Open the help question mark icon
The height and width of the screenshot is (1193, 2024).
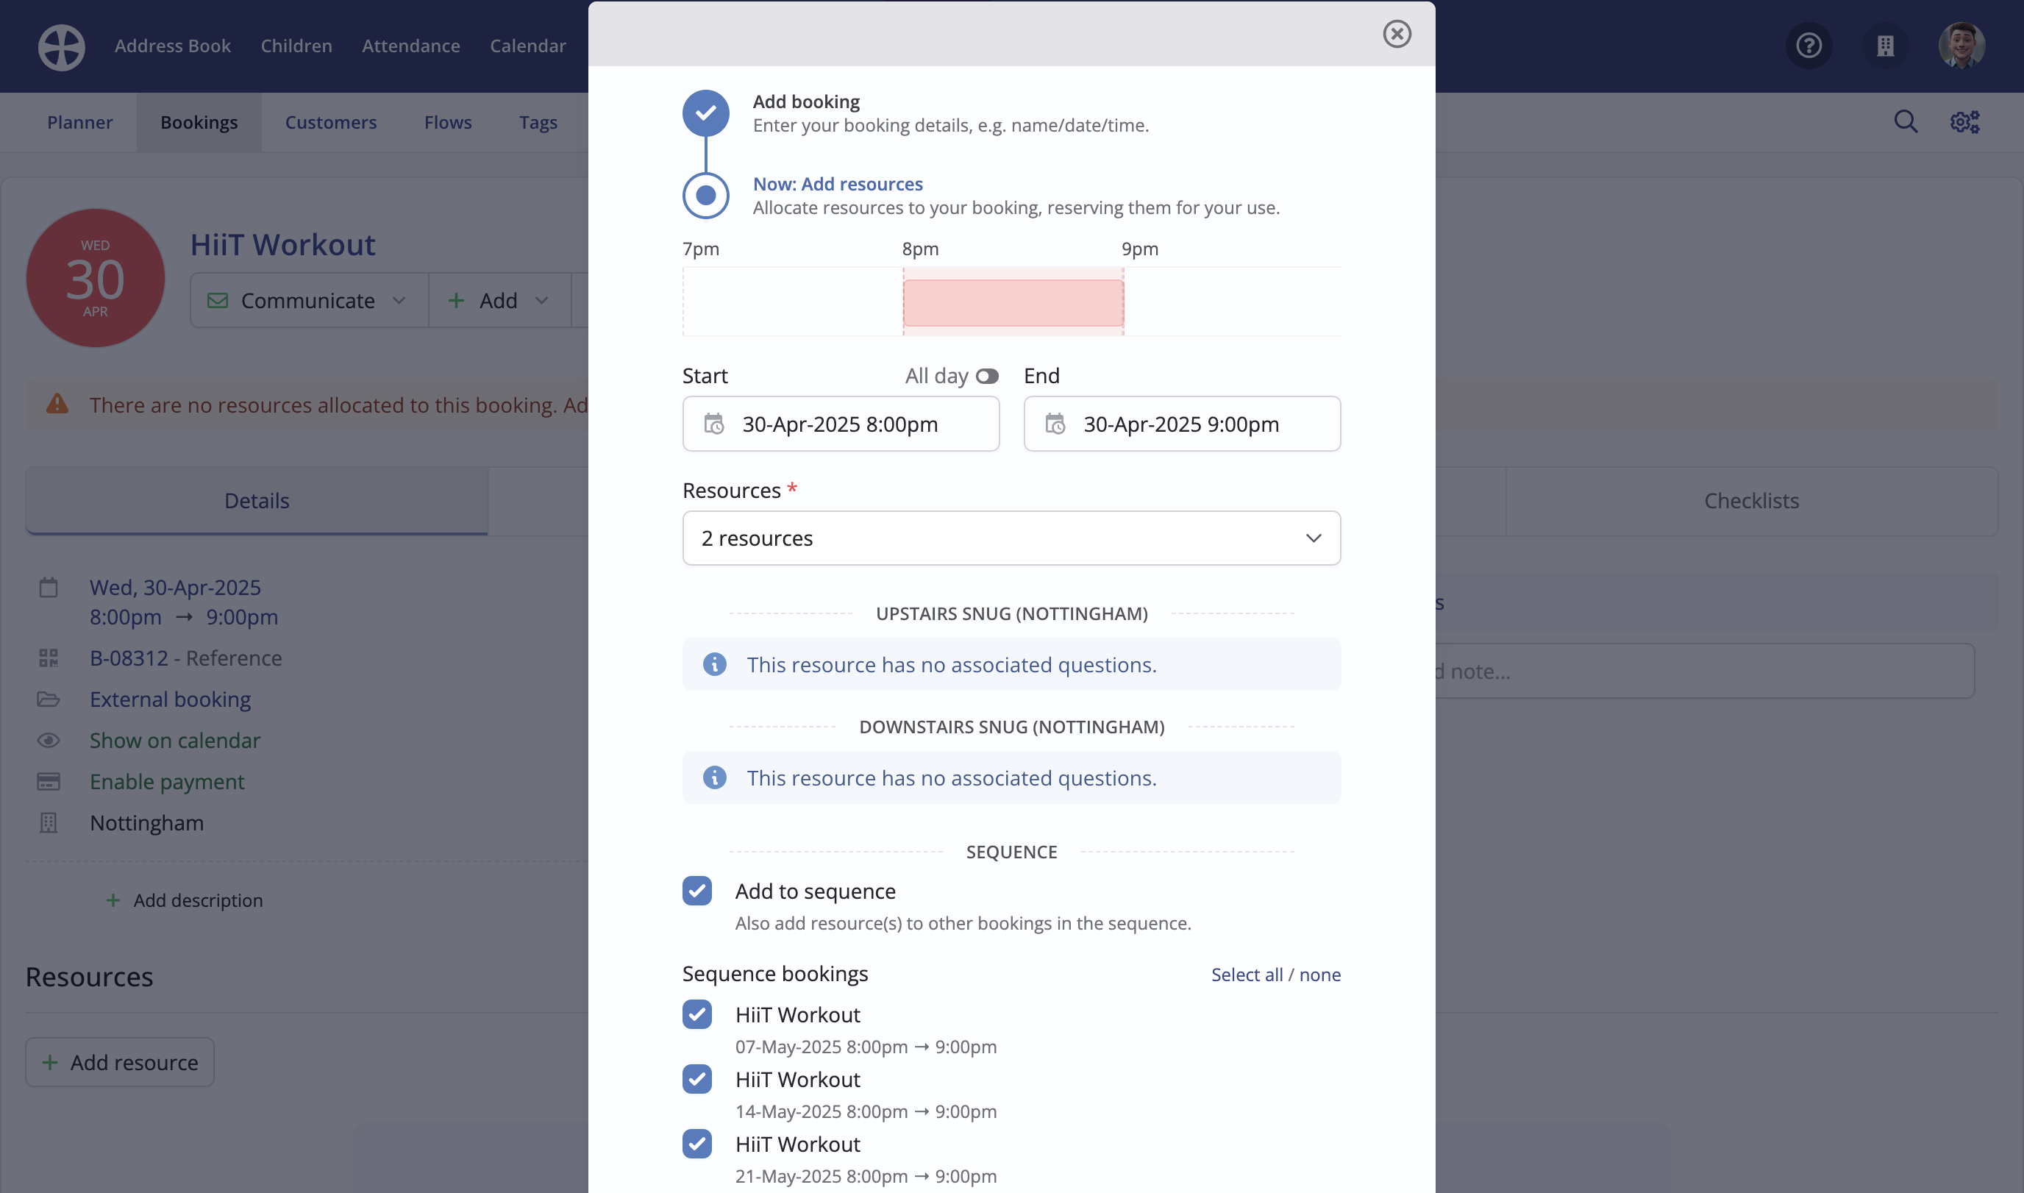click(x=1809, y=46)
